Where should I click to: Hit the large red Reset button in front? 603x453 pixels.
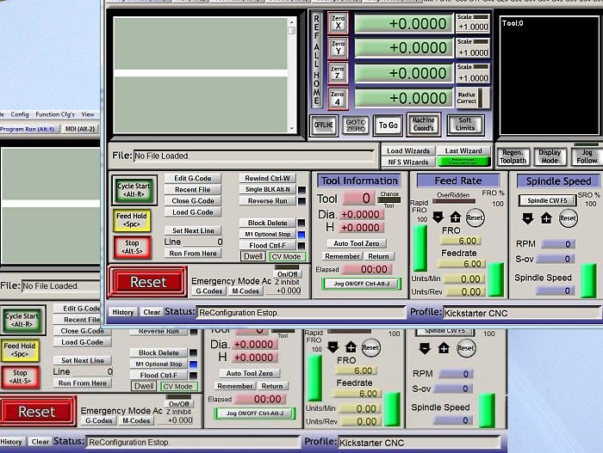[x=147, y=282]
